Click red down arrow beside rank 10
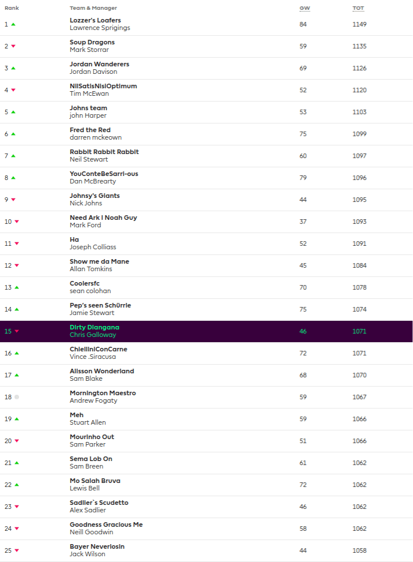This screenshot has width=413, height=562. tap(17, 222)
